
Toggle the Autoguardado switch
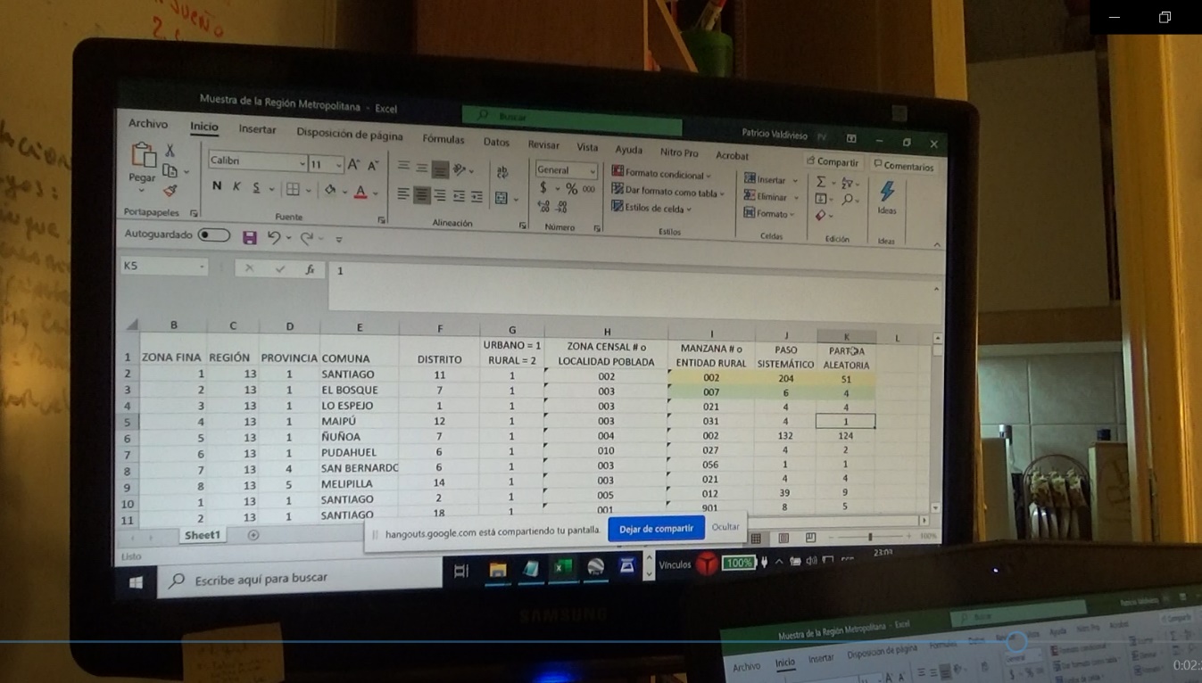[x=213, y=235]
